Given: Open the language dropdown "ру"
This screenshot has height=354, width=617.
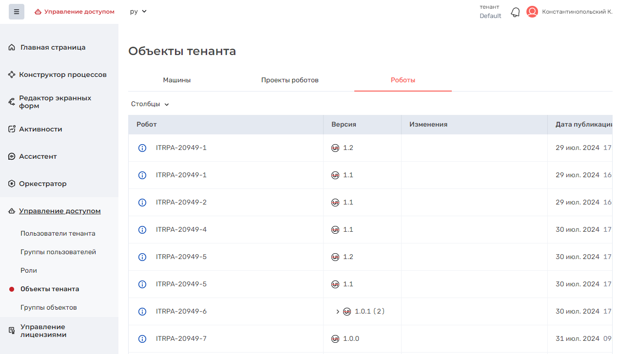Looking at the screenshot, I should (138, 12).
